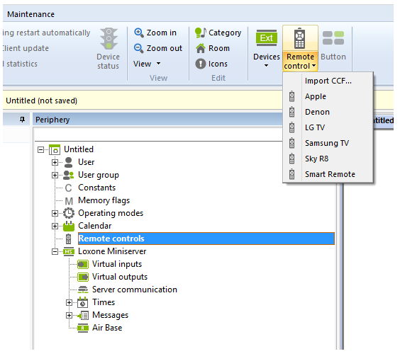Select Sky R8 from the menu
Screen dimensions: 400x361
[x=328, y=159]
